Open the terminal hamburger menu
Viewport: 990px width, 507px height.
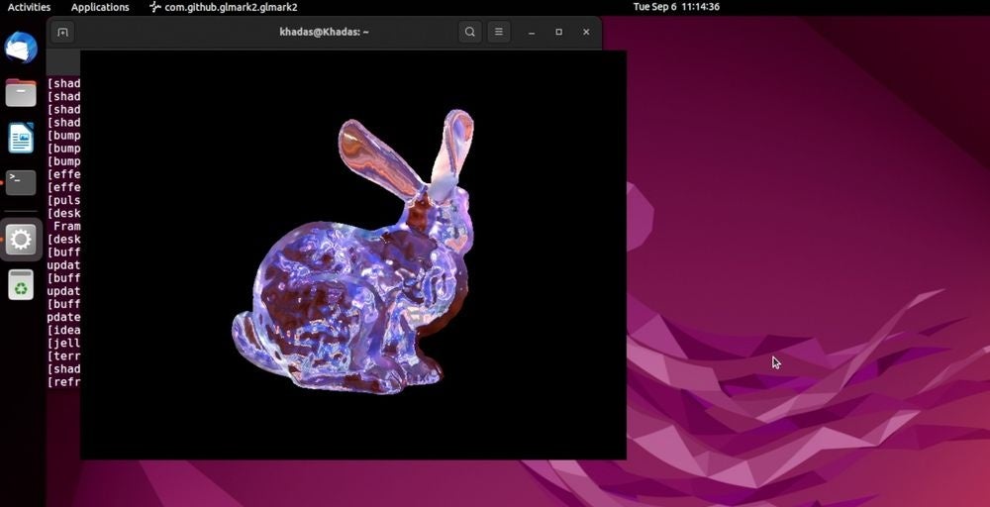point(499,32)
